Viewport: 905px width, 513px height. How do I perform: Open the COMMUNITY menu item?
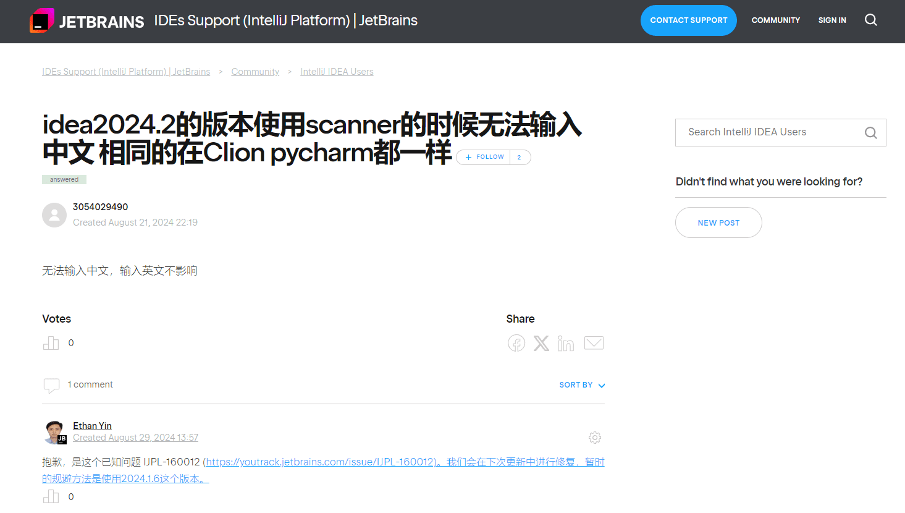(776, 20)
